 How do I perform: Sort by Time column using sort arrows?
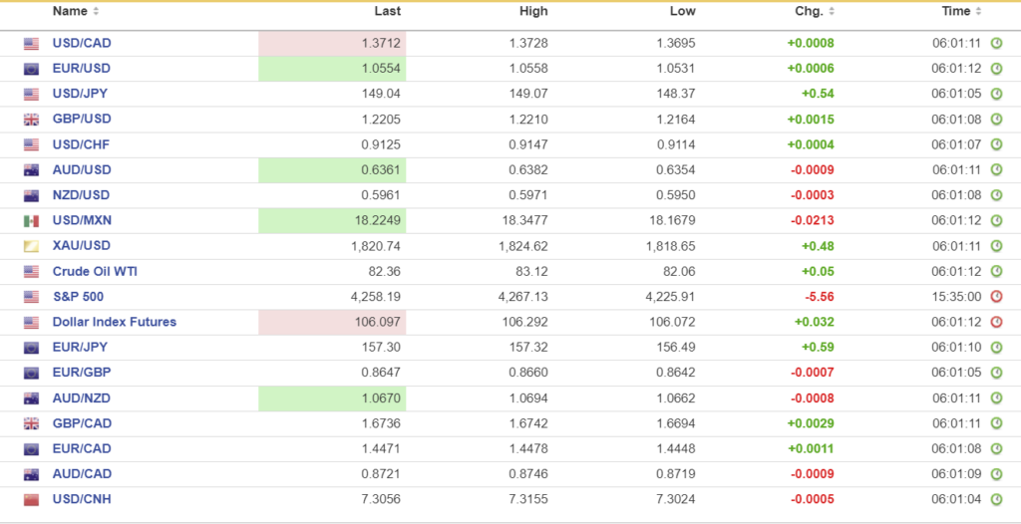[979, 12]
